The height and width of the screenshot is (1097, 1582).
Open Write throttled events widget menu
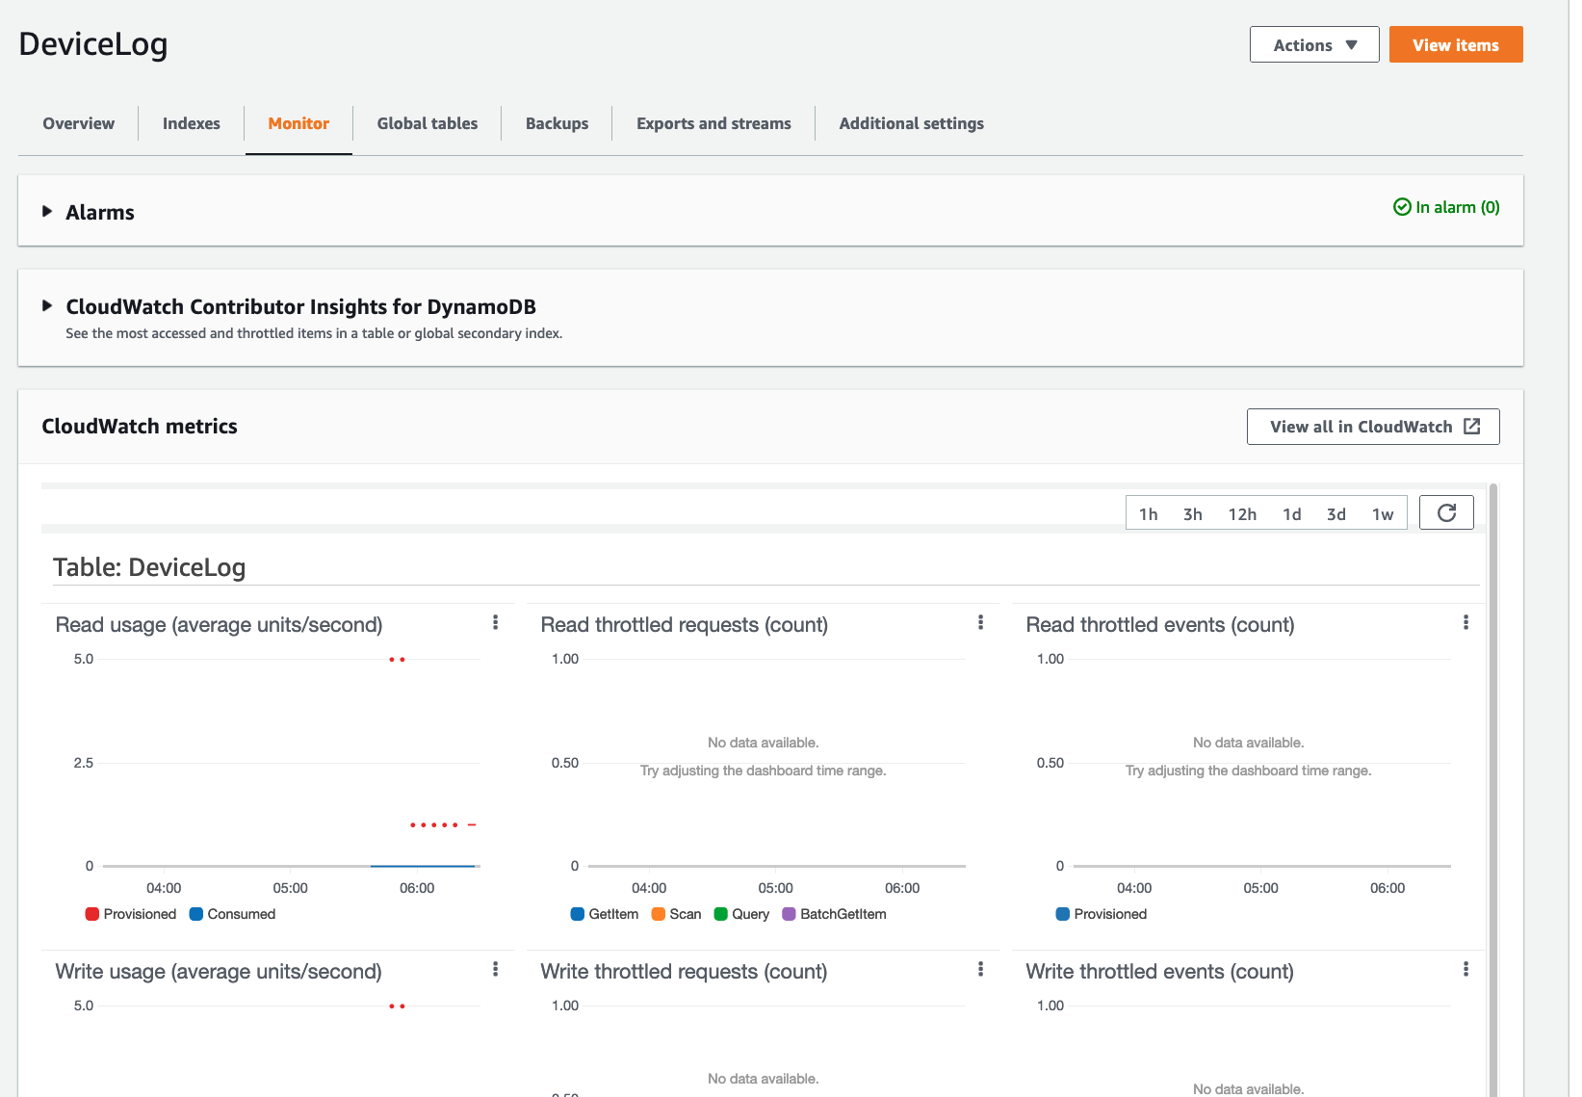point(1466,970)
